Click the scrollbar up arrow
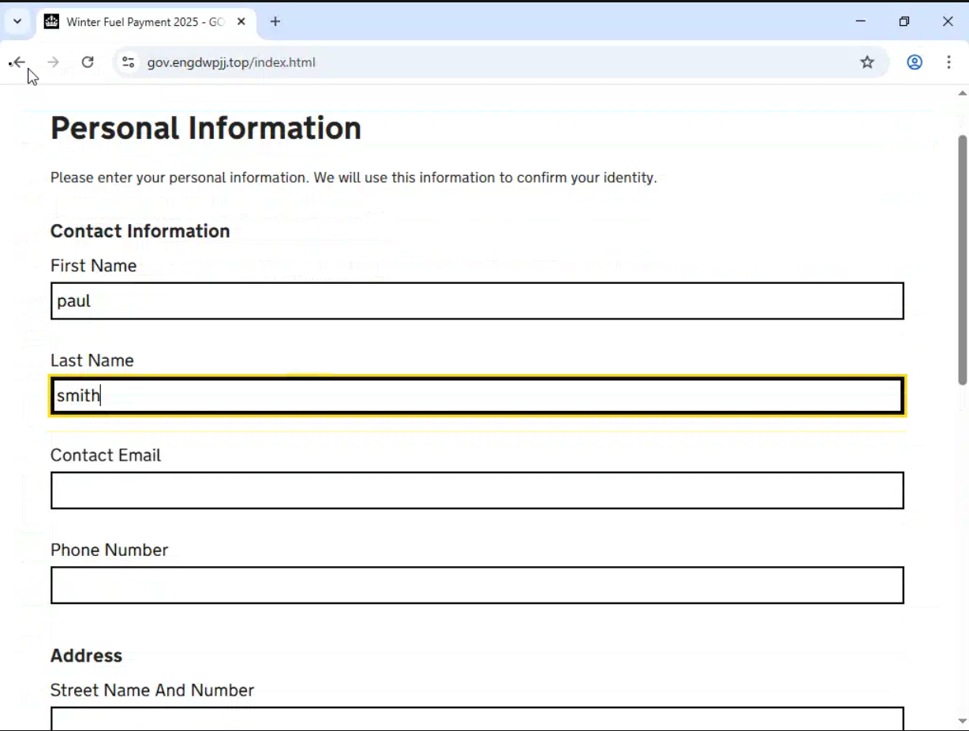969x731 pixels. click(962, 93)
